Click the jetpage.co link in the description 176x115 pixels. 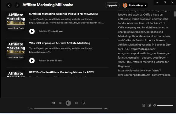144,53
